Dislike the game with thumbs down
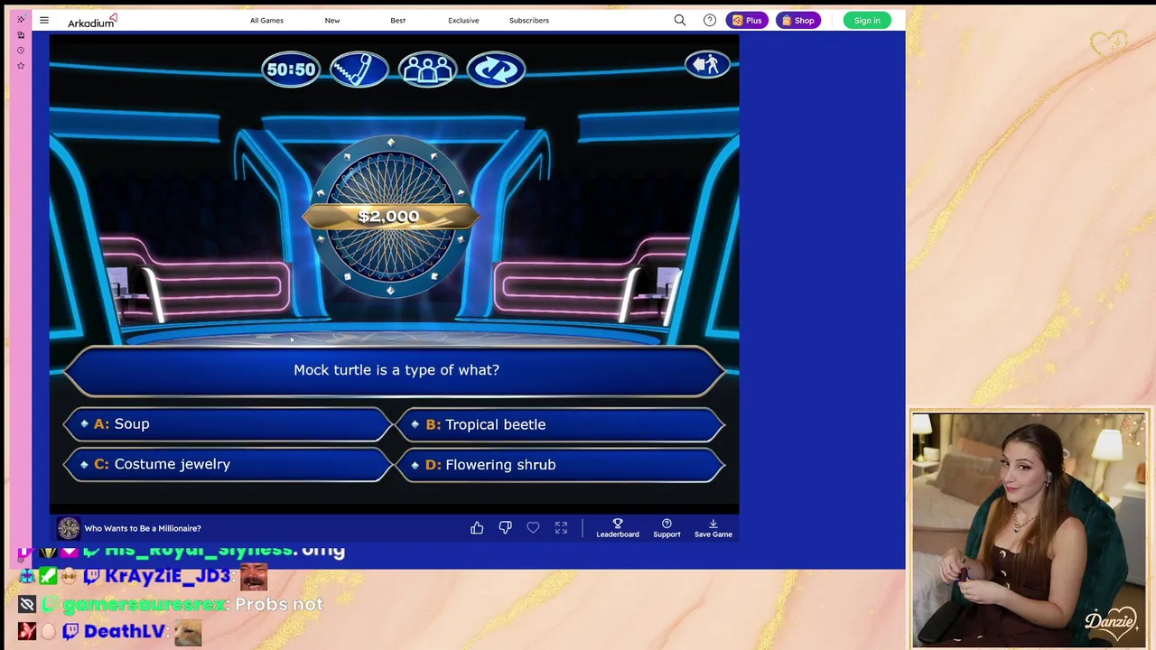1156x650 pixels. point(505,528)
